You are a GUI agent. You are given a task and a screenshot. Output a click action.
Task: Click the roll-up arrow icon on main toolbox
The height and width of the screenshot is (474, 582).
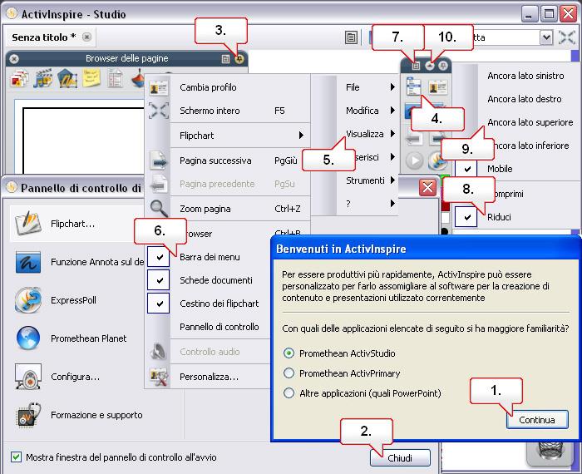point(430,66)
